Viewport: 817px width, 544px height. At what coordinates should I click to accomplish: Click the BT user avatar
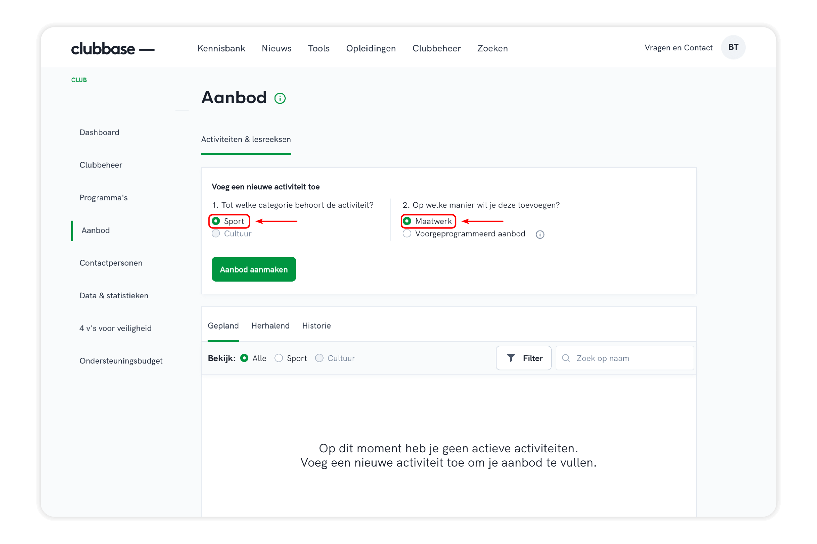click(x=733, y=48)
